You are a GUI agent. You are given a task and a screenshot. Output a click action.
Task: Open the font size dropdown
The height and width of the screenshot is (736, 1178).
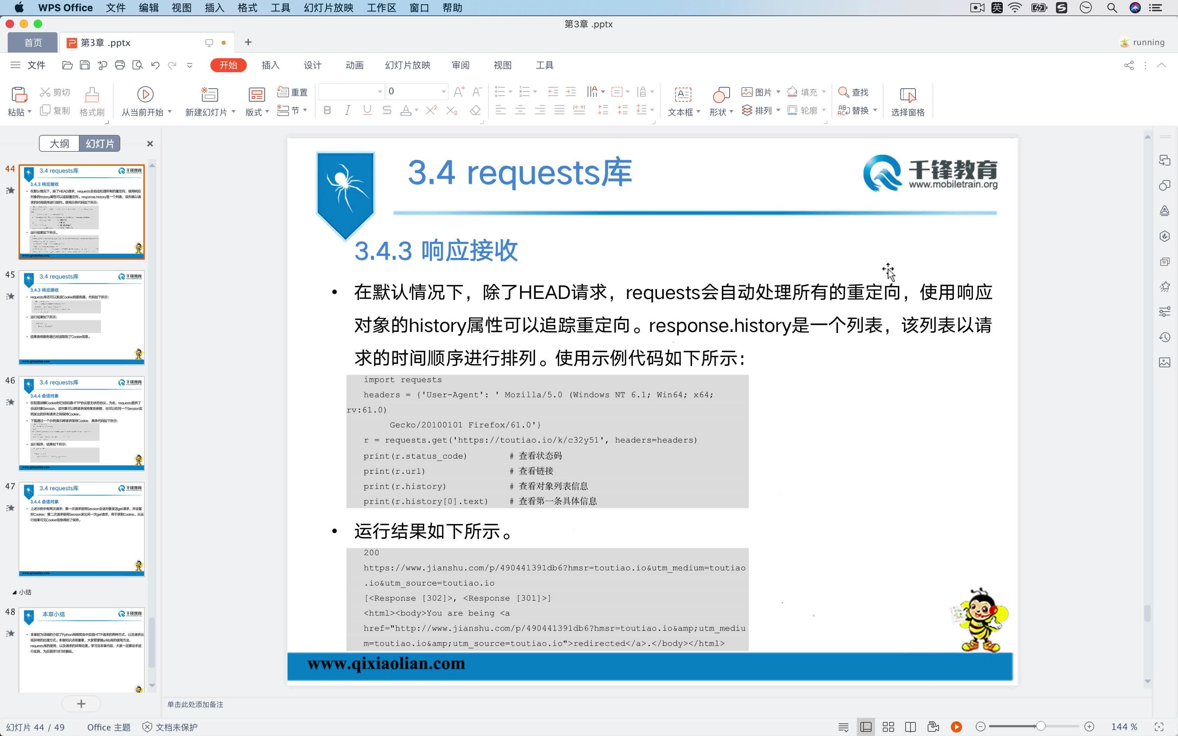click(x=444, y=91)
